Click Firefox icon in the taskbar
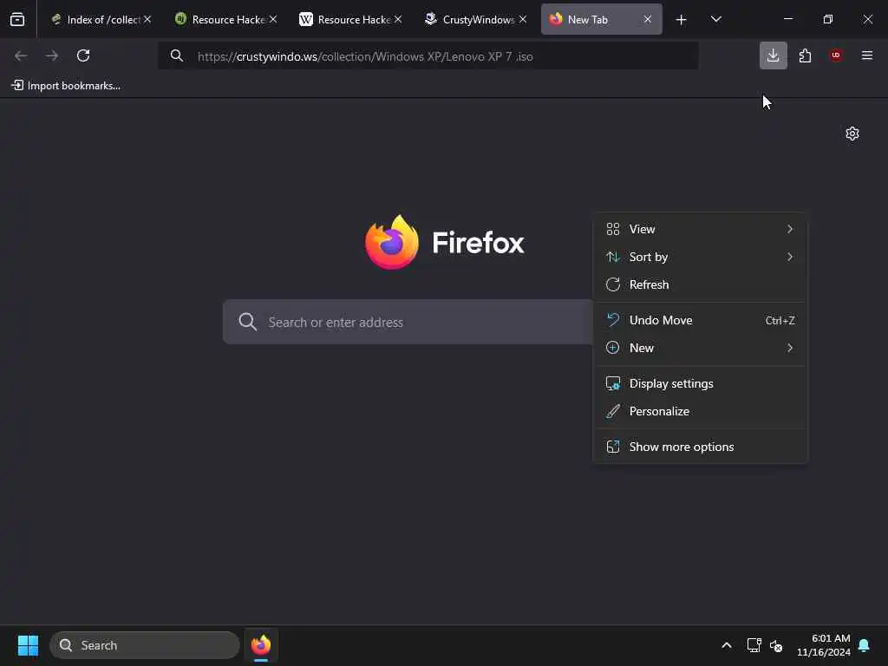Viewport: 888px width, 666px height. point(261,645)
